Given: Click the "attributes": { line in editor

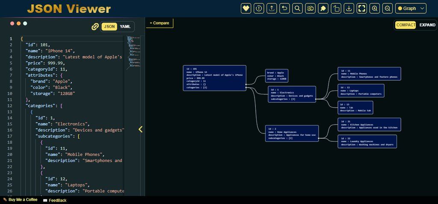Looking at the screenshot, I should pos(44,75).
